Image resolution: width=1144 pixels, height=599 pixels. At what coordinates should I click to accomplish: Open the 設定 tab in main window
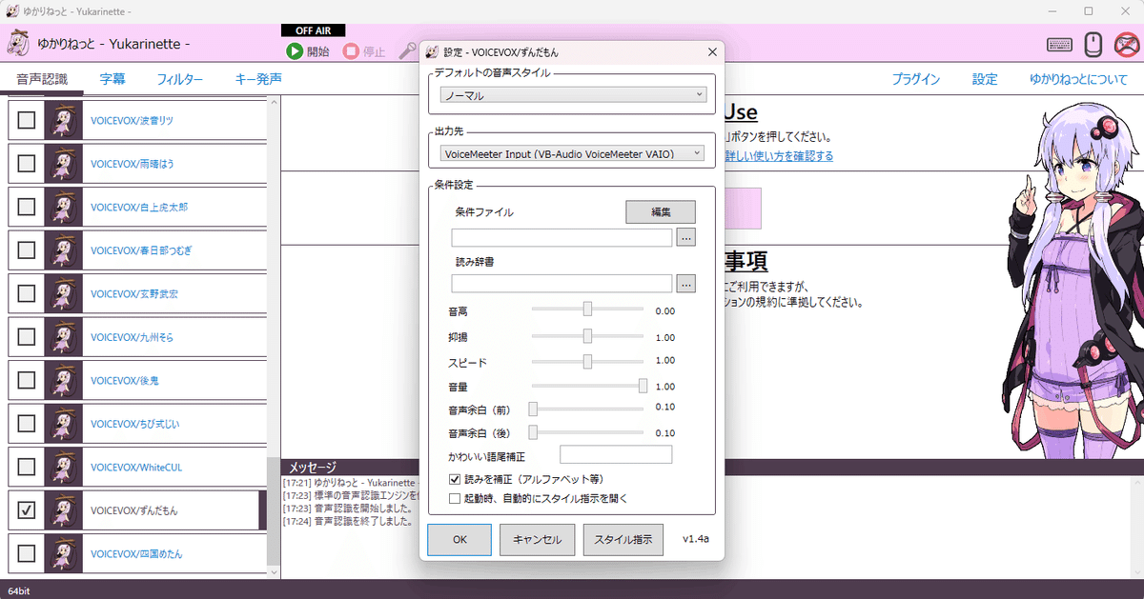985,79
